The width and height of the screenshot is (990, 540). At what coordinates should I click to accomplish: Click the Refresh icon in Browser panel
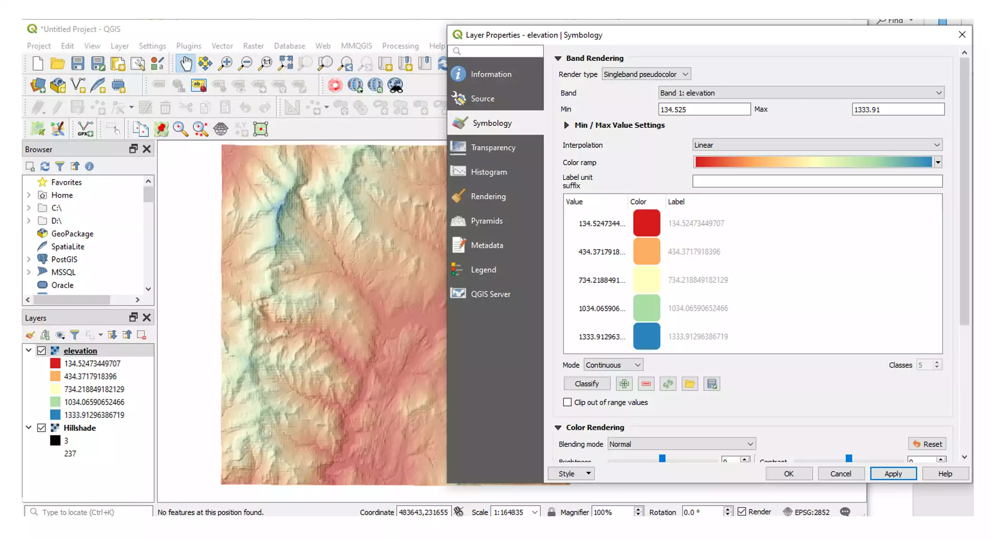click(45, 166)
